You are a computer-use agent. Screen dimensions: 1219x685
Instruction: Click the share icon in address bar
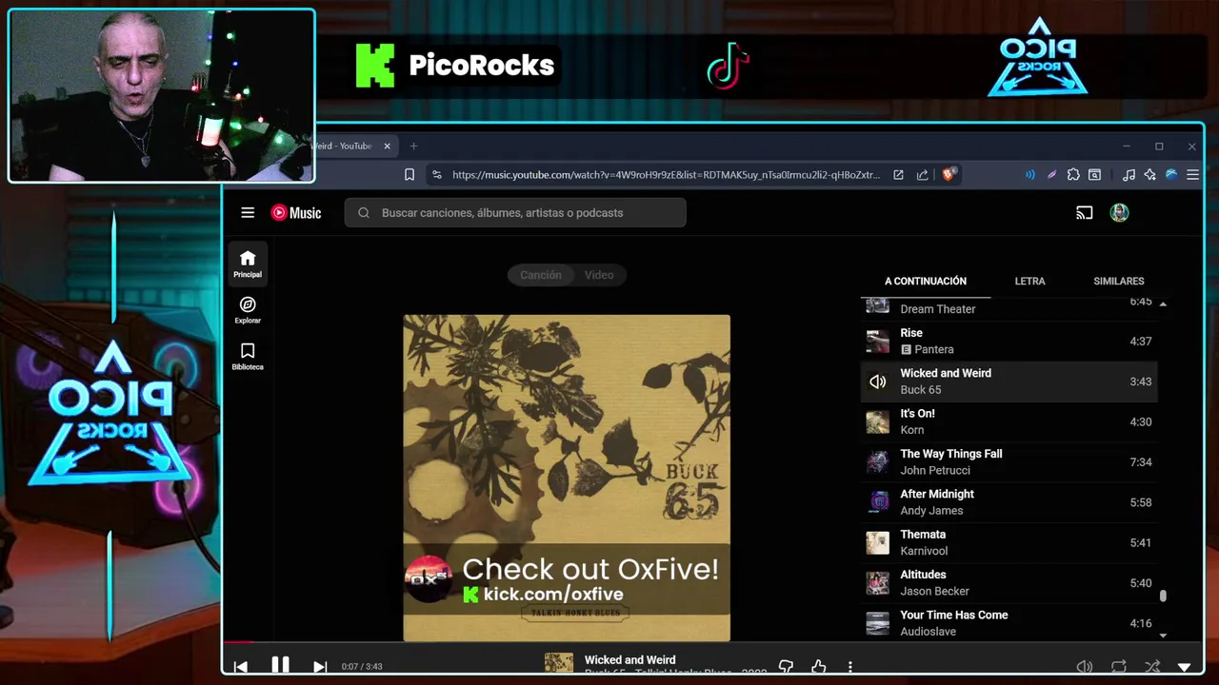tap(922, 175)
